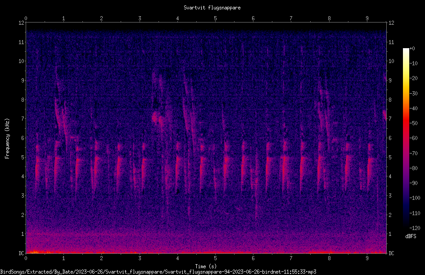Viewport: 425px width, 275px height.
Task: Click the '5' tick label on left frequency axis
Action: click(x=23, y=157)
